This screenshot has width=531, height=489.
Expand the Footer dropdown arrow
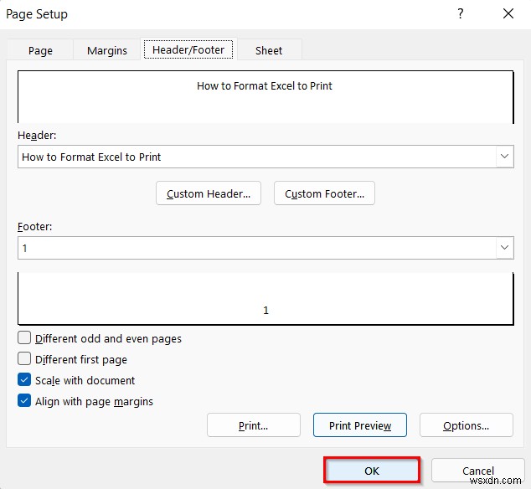pyautogui.click(x=504, y=248)
